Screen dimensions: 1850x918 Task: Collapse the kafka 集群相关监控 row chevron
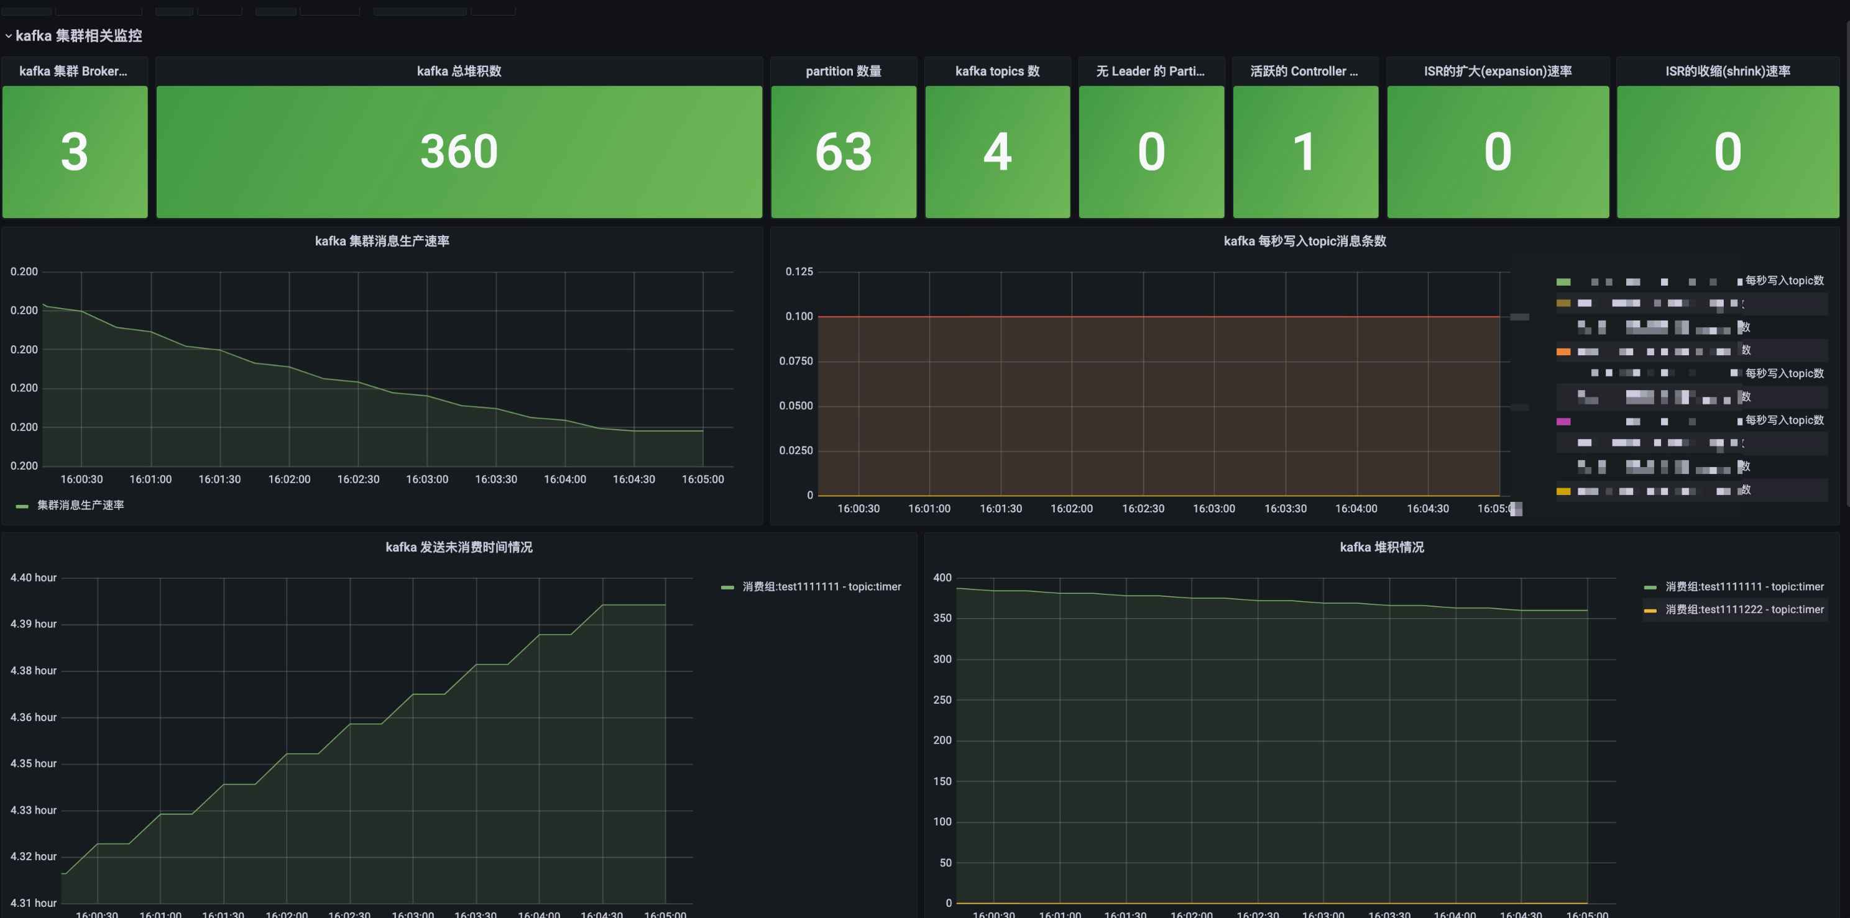pyautogui.click(x=8, y=36)
